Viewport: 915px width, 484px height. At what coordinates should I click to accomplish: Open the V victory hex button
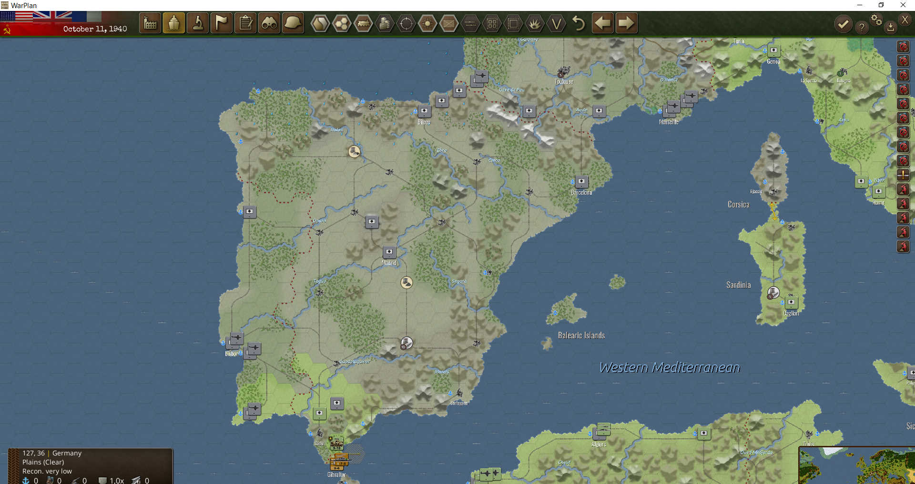[556, 23]
